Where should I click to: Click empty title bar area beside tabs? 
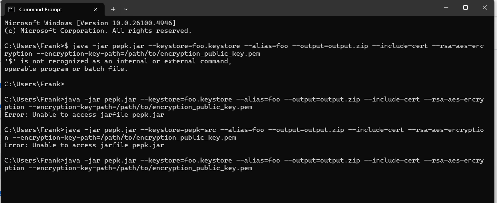pos(266,8)
